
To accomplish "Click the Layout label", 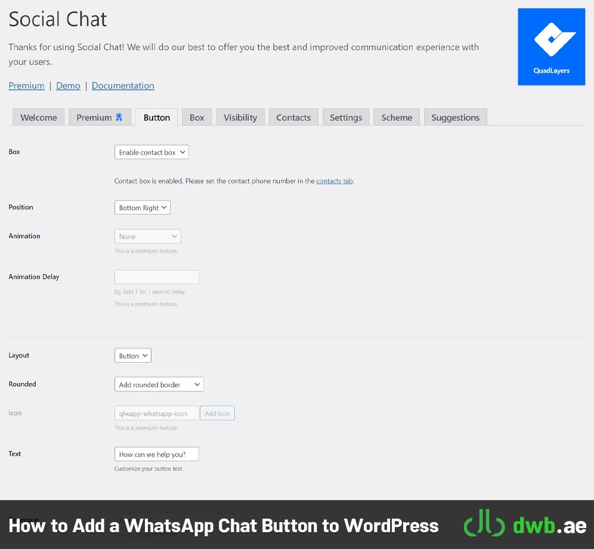I will point(19,355).
